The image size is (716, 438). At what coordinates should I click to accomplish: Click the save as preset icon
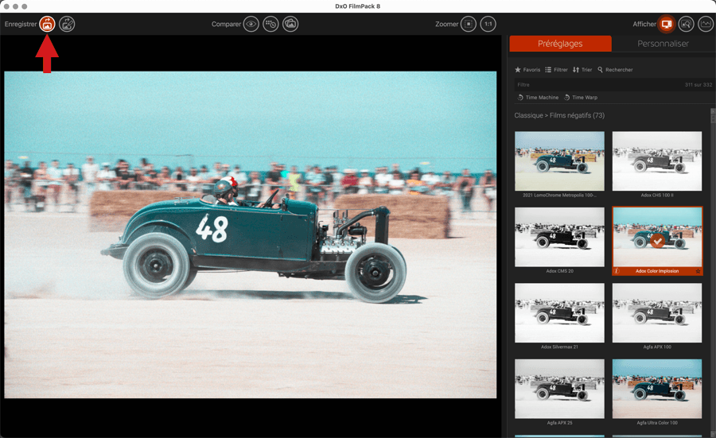pos(68,25)
